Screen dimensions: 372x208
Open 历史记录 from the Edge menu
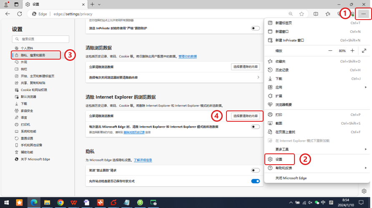[317, 70]
